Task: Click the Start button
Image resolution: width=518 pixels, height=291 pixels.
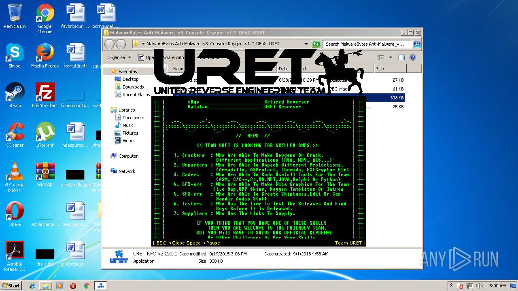Action: [x=11, y=285]
